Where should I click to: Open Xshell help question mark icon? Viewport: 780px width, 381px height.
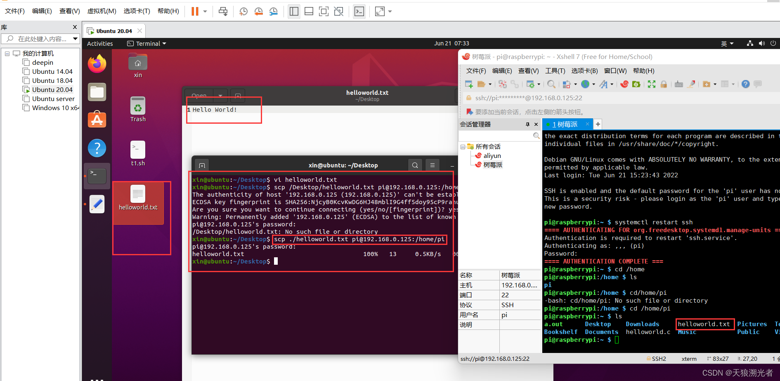[745, 84]
